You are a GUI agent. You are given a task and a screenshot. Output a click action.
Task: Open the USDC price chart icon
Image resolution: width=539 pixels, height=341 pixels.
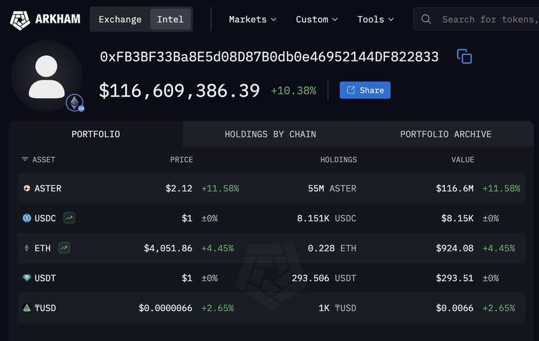coord(69,218)
